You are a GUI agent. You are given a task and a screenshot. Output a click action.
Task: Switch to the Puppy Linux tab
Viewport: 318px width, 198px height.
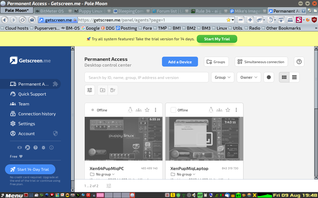point(92,11)
